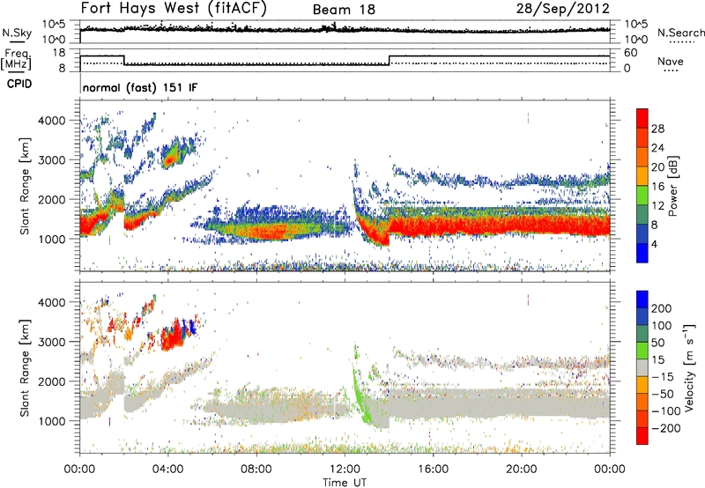Click the frequency step-up line near 14:00
This screenshot has width=705, height=488.
[x=389, y=60]
